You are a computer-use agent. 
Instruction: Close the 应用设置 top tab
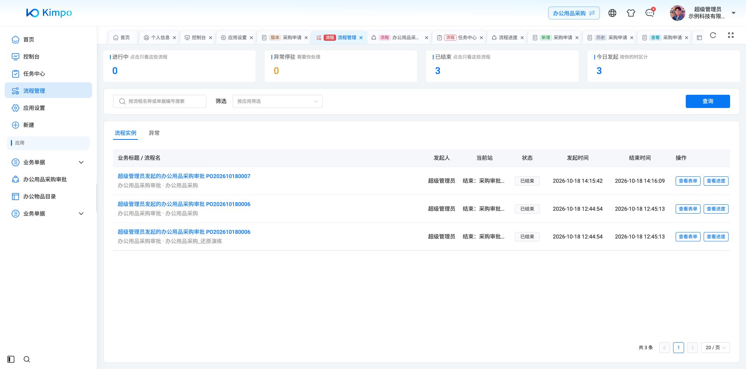click(x=251, y=38)
